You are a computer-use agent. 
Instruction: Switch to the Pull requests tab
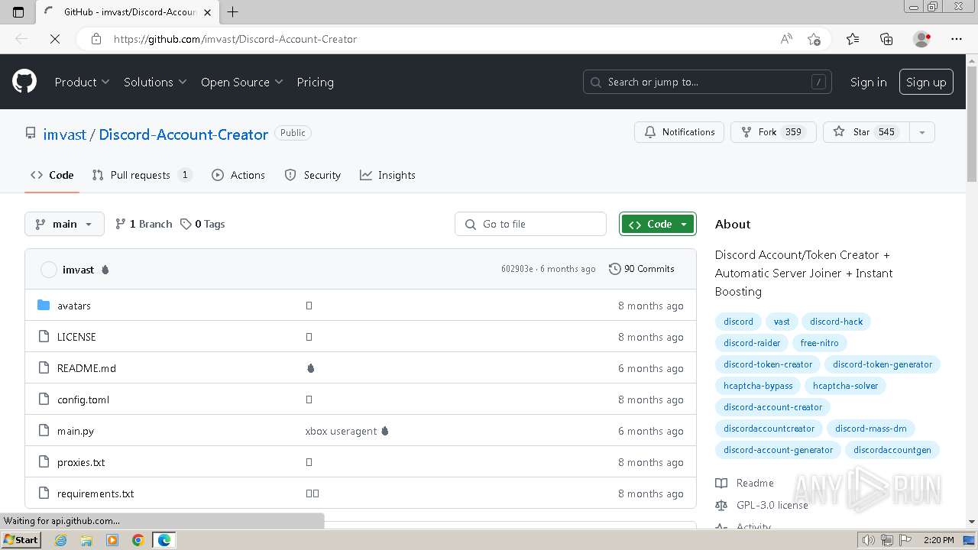click(x=141, y=175)
